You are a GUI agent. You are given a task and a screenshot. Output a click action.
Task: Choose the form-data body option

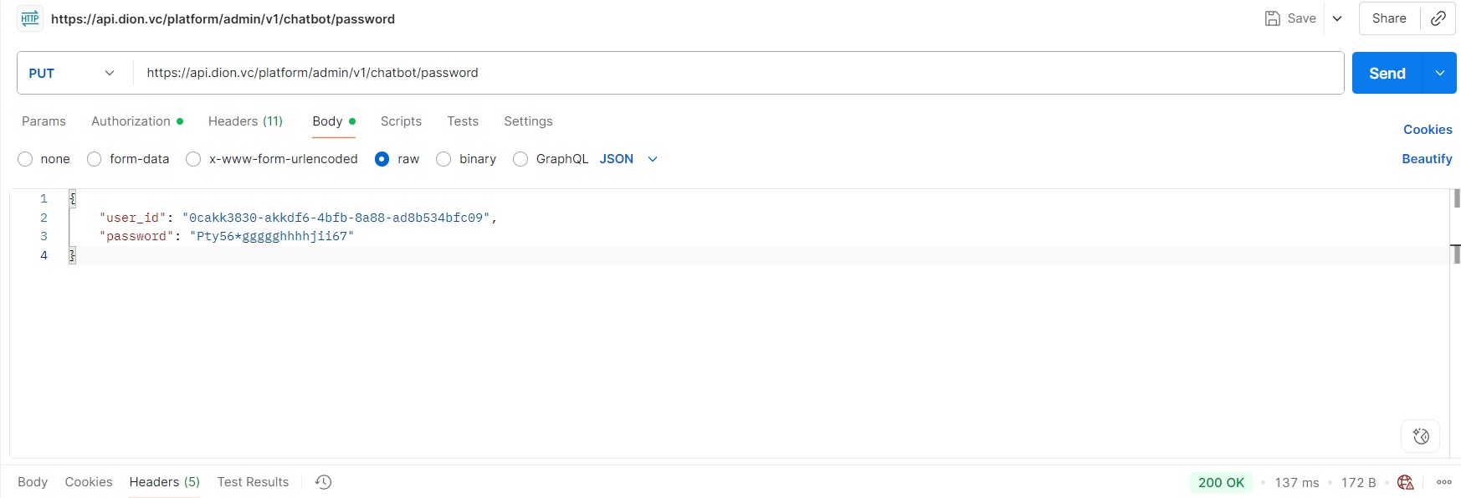pos(95,159)
